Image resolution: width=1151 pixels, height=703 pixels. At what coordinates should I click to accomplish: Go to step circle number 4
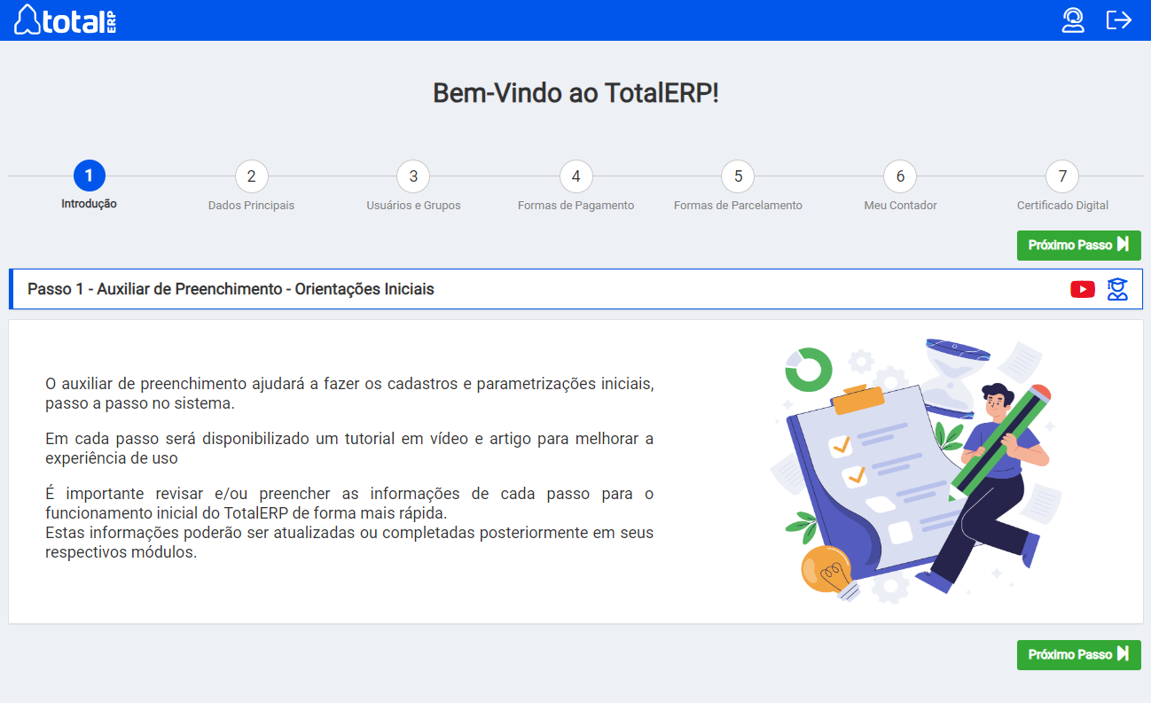(x=576, y=176)
